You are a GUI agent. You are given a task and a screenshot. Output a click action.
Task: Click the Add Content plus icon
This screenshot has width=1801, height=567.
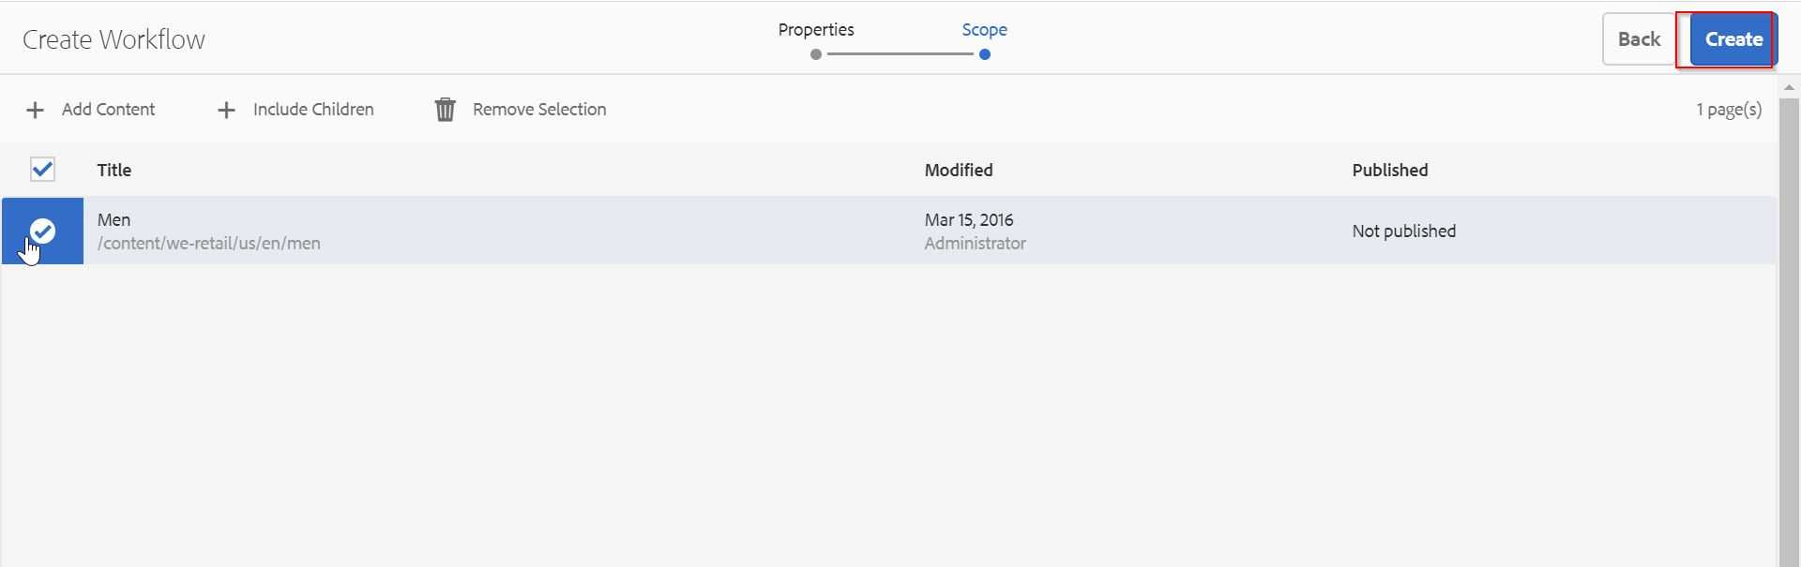click(x=35, y=111)
